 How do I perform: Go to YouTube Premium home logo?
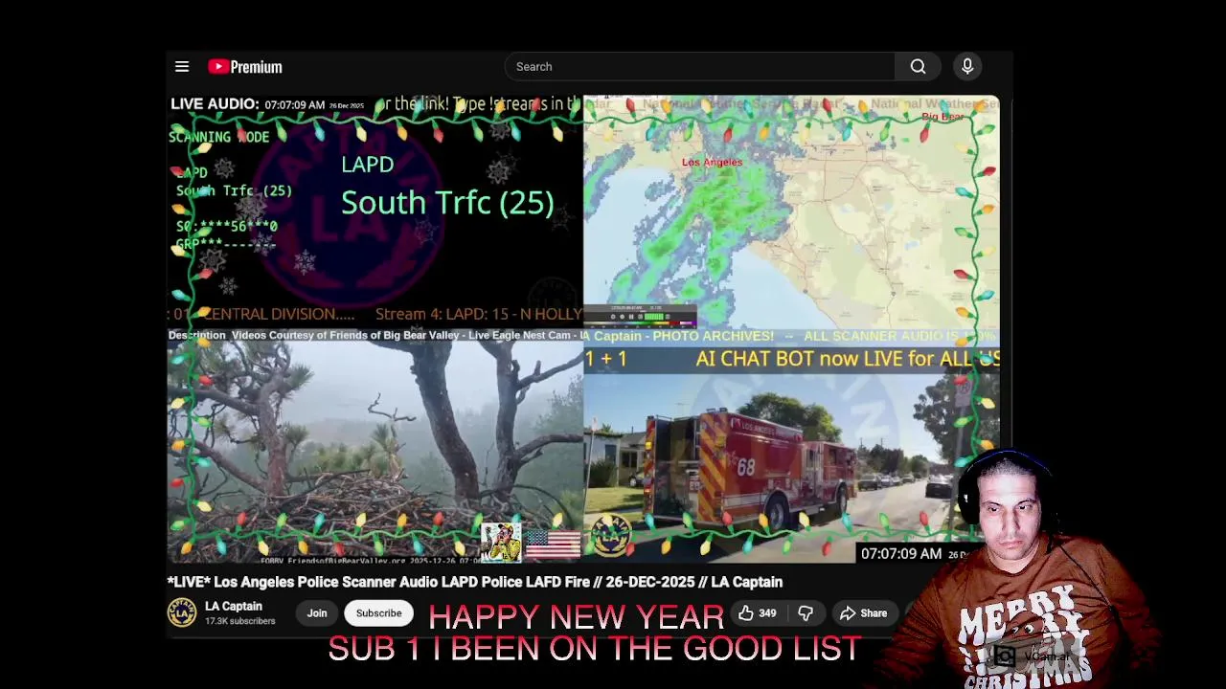245,67
